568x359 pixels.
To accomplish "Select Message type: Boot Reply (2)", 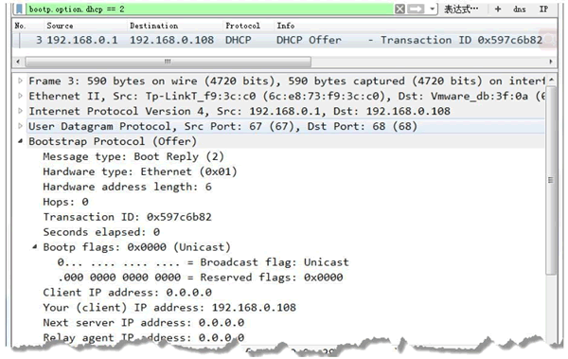I will click(x=133, y=156).
